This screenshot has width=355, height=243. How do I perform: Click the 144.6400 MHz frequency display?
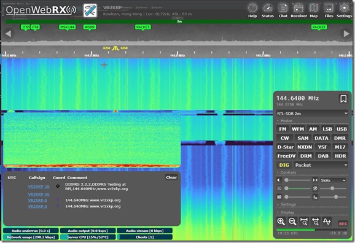(x=297, y=98)
